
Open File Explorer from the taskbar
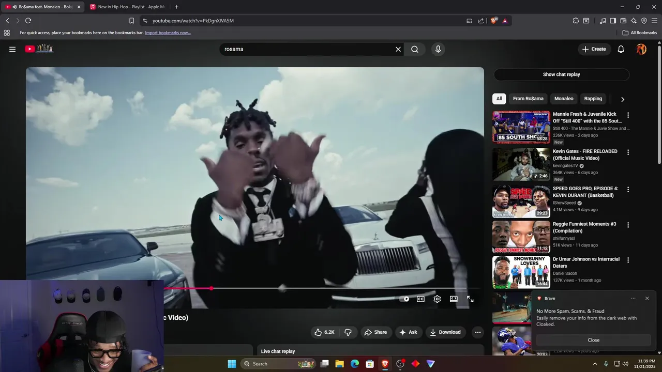pyautogui.click(x=340, y=364)
